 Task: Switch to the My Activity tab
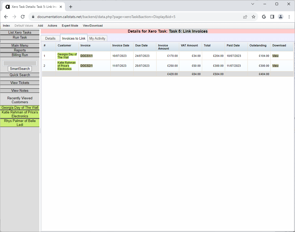(97, 38)
